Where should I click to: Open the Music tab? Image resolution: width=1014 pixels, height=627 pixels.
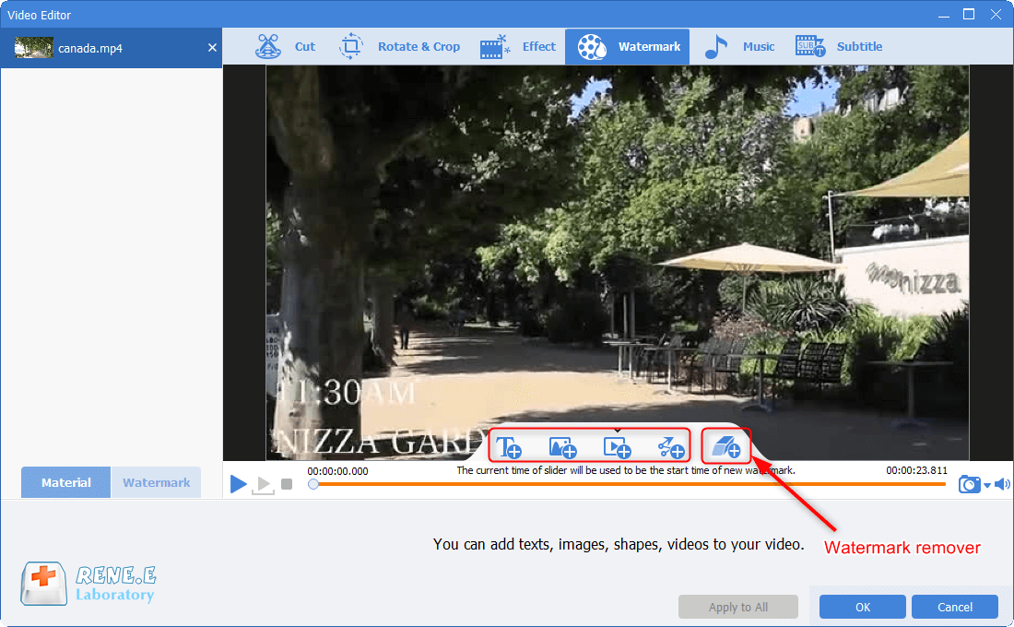pos(739,47)
